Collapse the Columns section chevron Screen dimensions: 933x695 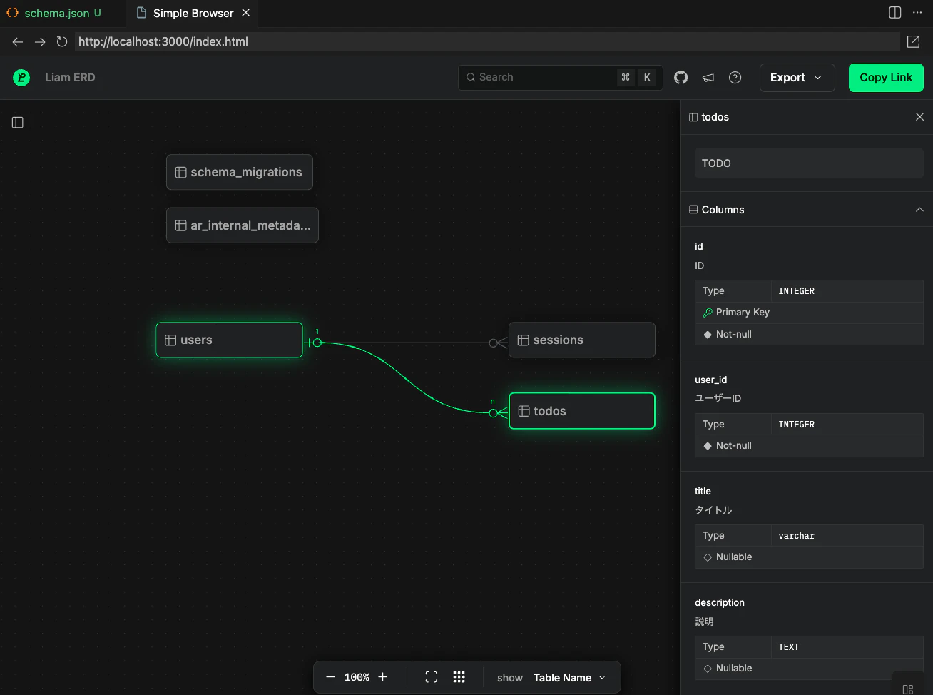coord(919,210)
